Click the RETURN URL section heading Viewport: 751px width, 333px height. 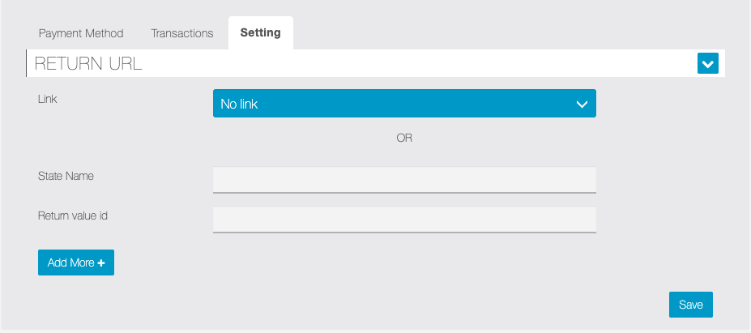tap(88, 64)
